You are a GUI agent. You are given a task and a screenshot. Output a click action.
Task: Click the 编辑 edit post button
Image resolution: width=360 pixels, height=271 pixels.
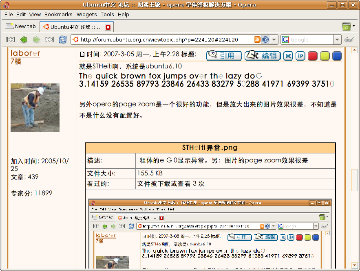[263, 56]
